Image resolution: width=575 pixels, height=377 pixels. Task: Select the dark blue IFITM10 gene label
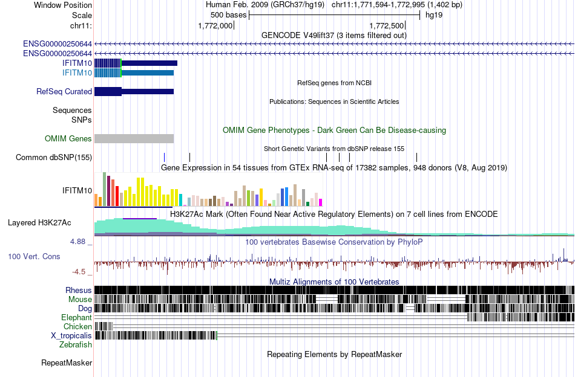pos(77,63)
